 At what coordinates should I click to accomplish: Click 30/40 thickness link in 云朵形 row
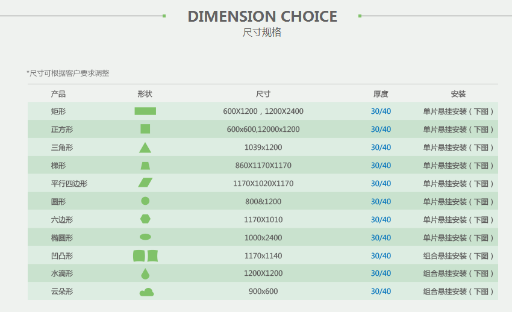coord(381,292)
